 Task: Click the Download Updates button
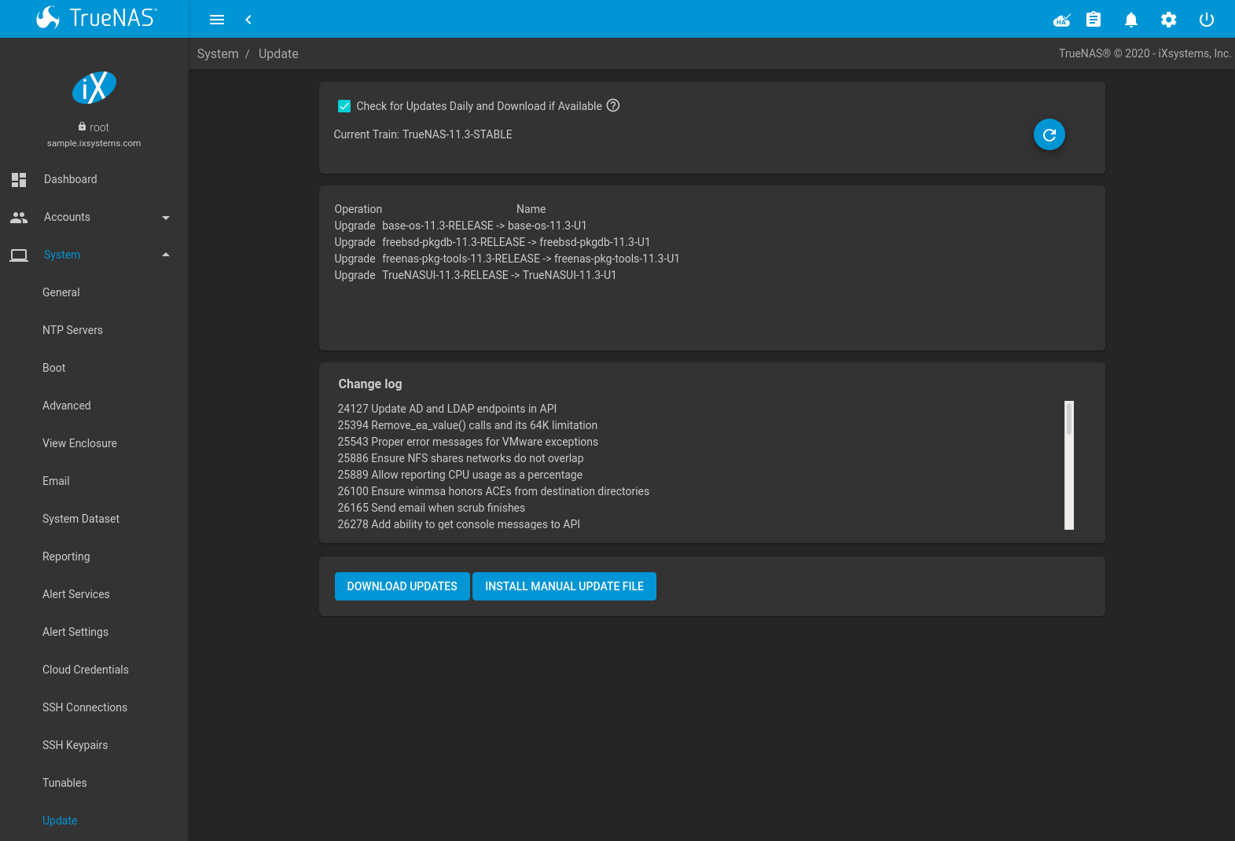pyautogui.click(x=402, y=586)
